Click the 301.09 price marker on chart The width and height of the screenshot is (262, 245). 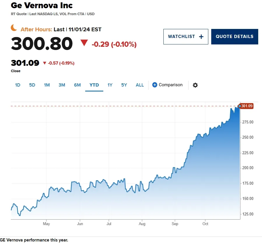click(x=247, y=106)
